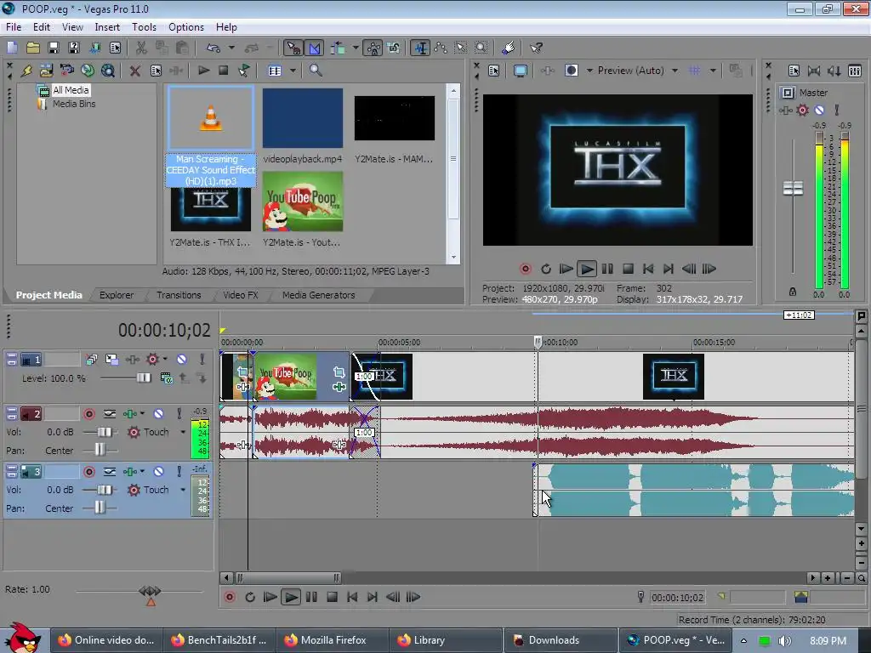The image size is (871, 653).
Task: Go to start in timeline transport
Action: [352, 597]
